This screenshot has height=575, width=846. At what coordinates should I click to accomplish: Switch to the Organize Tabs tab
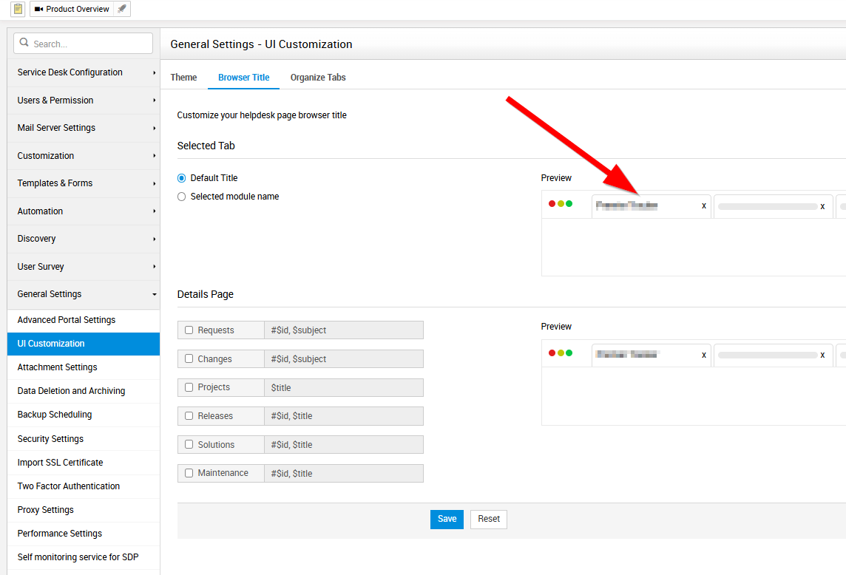point(318,78)
